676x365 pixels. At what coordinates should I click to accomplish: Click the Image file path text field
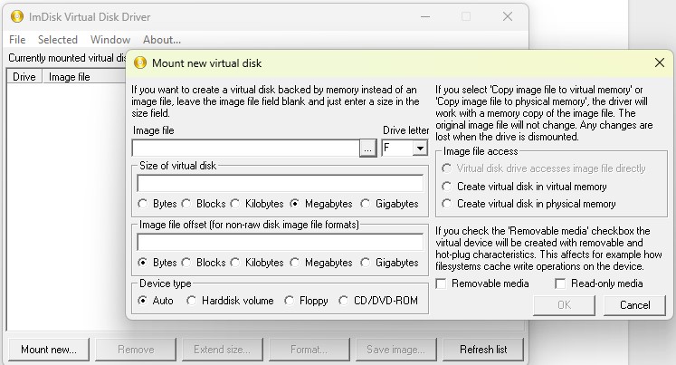coord(244,148)
